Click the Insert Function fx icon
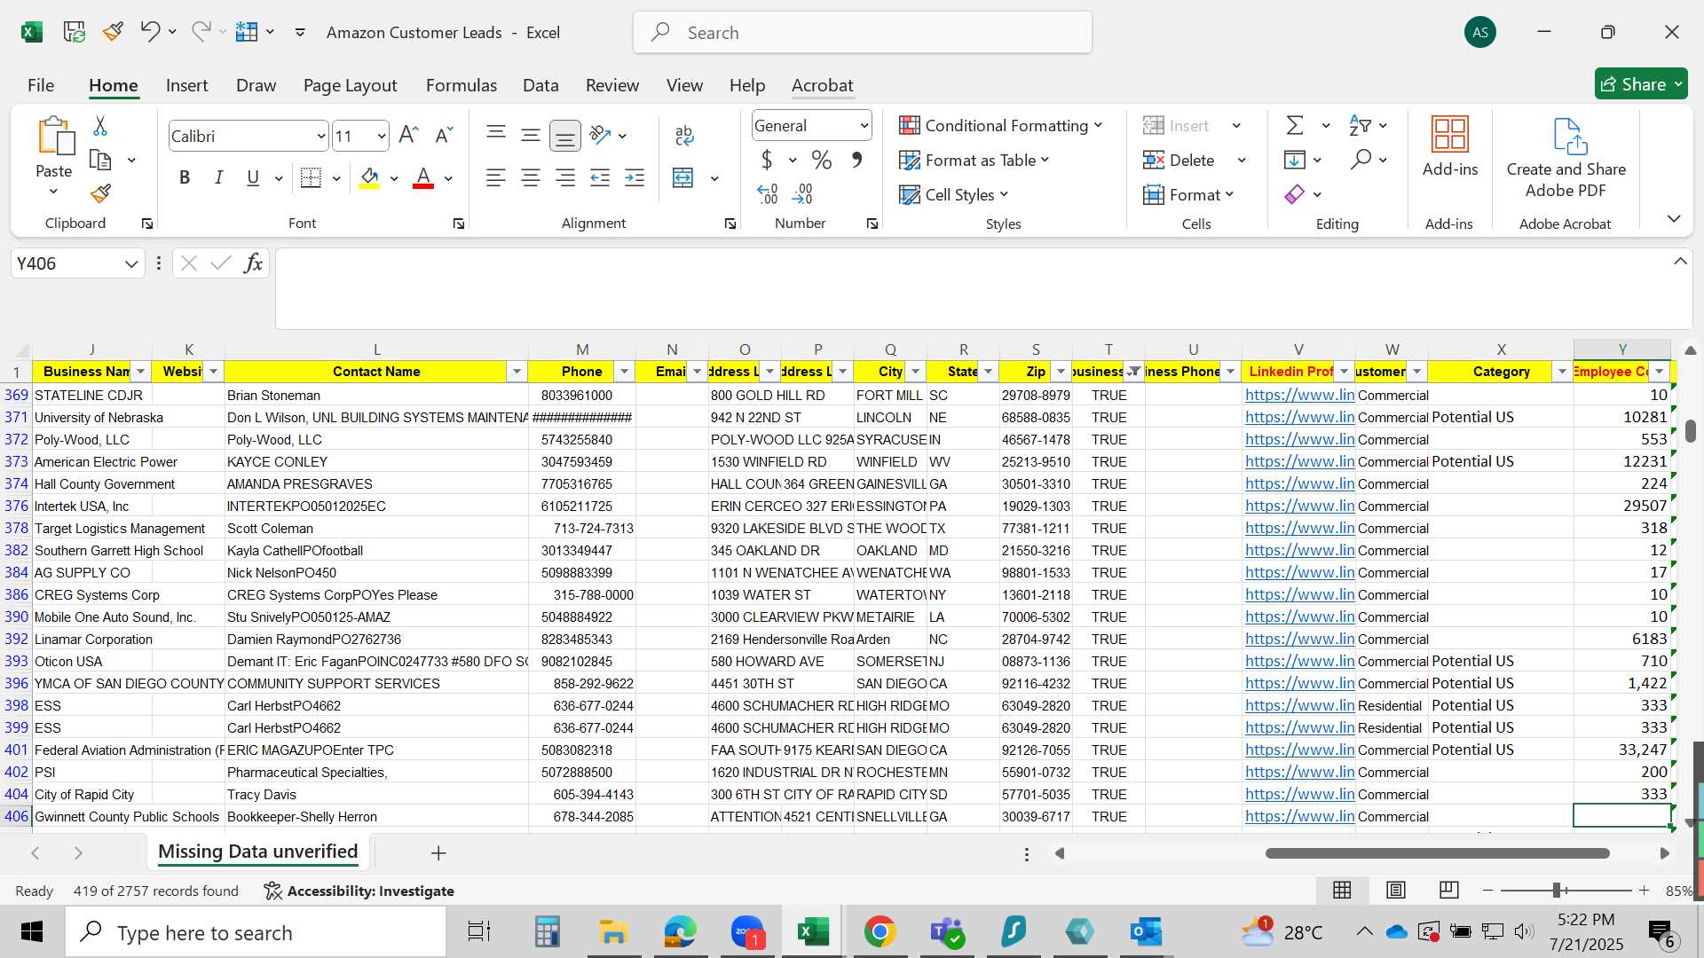1704x958 pixels. 253,263
